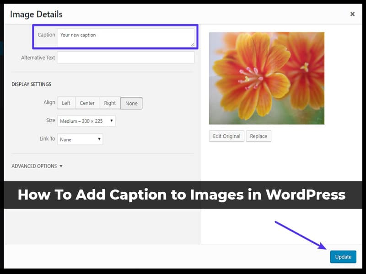This screenshot has width=366, height=274.
Task: Click the How To Add Caption banner
Action: [182, 195]
